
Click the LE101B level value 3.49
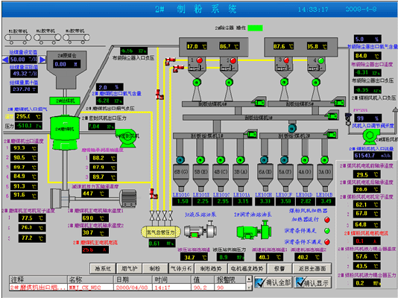(326, 201)
